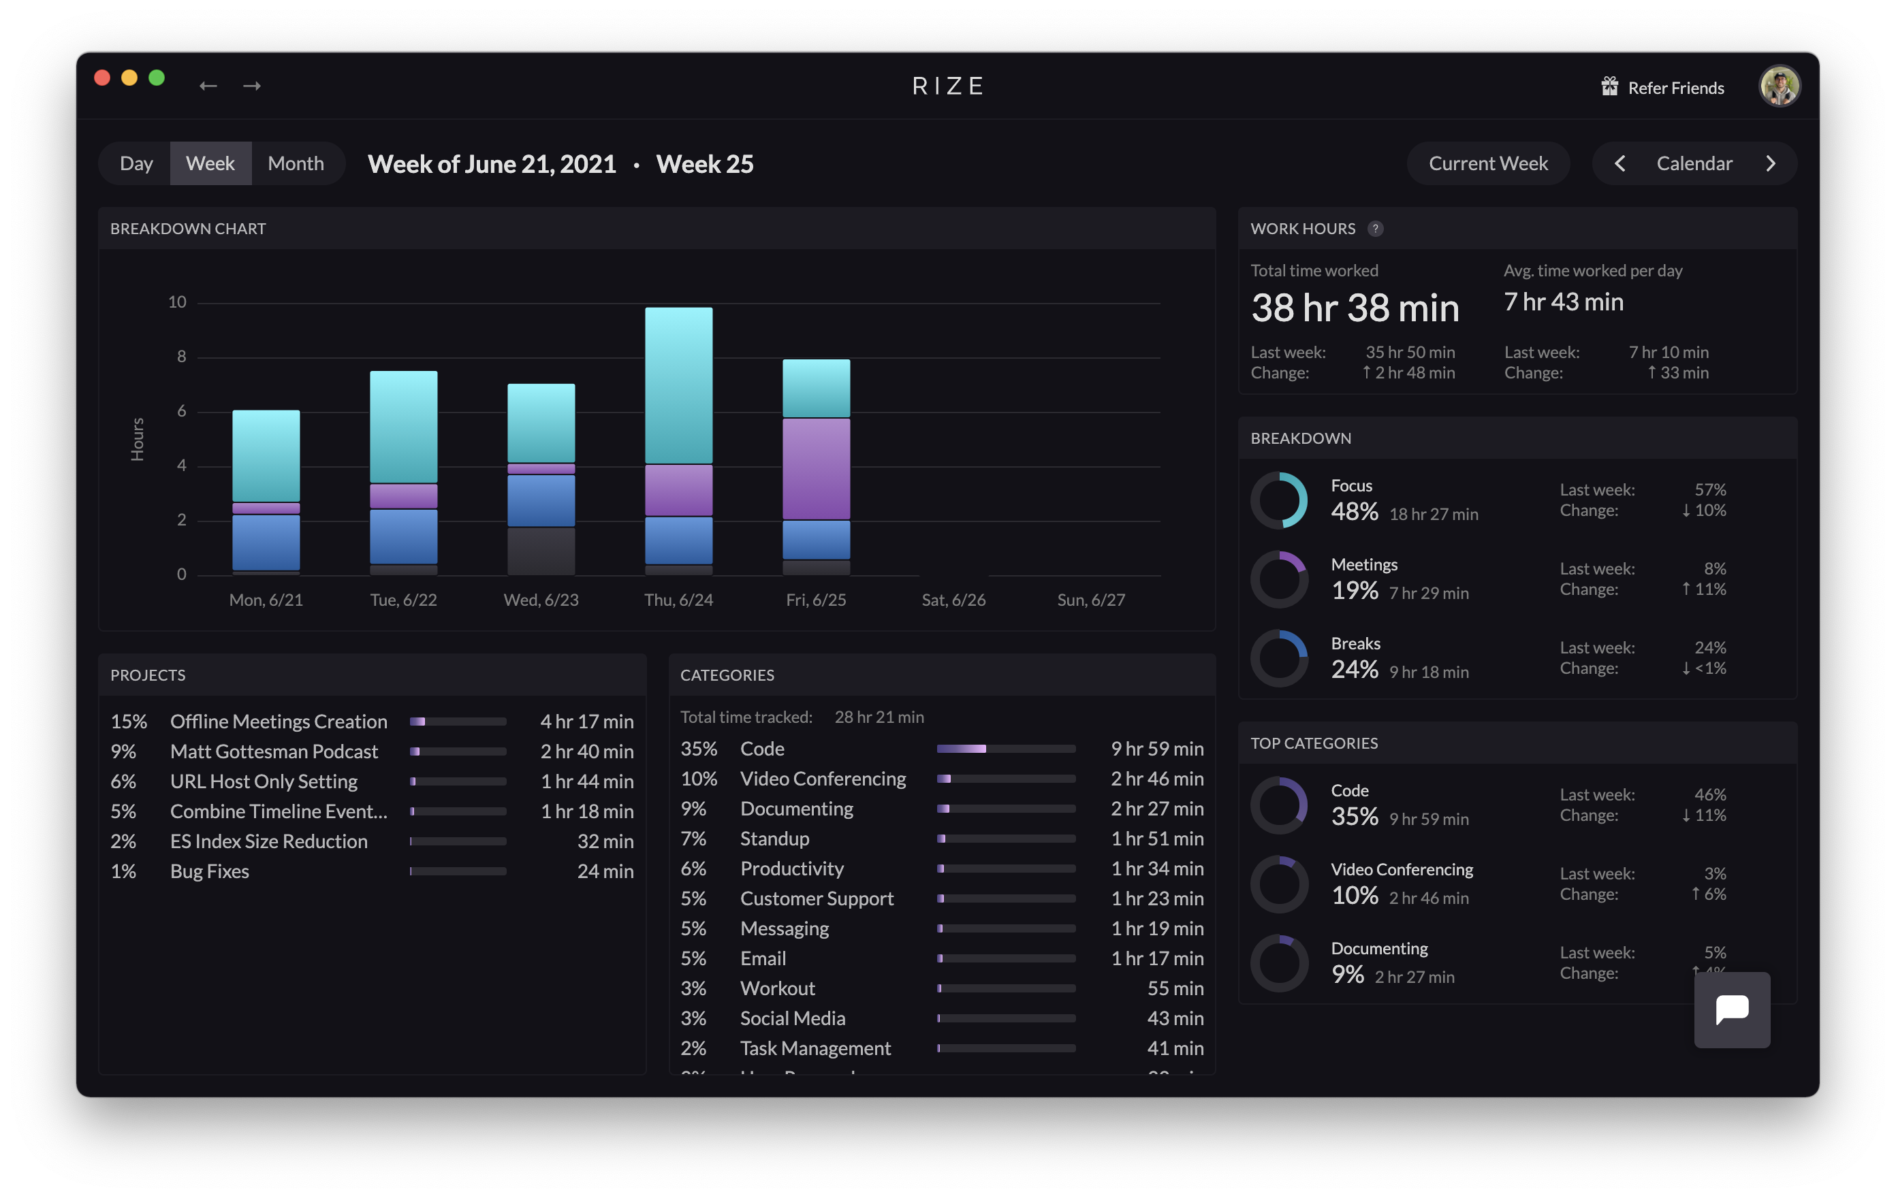The image size is (1896, 1198).
Task: Click the Breaks donut chart
Action: [1280, 658]
